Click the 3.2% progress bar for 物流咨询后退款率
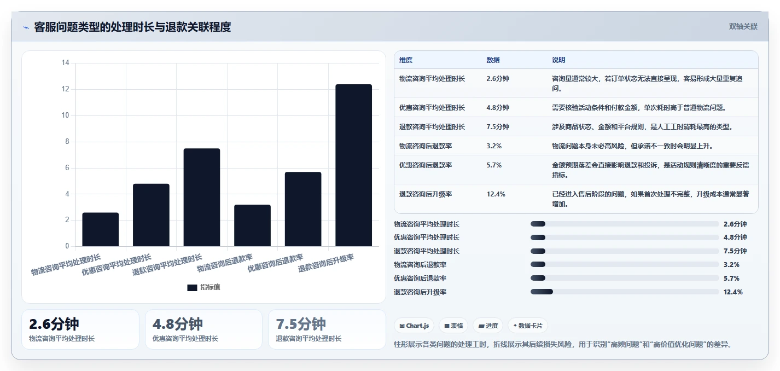Image resolution: width=780 pixels, height=371 pixels. coord(625,264)
